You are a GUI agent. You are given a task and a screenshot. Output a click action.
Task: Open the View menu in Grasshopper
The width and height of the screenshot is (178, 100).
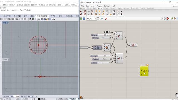93,6
